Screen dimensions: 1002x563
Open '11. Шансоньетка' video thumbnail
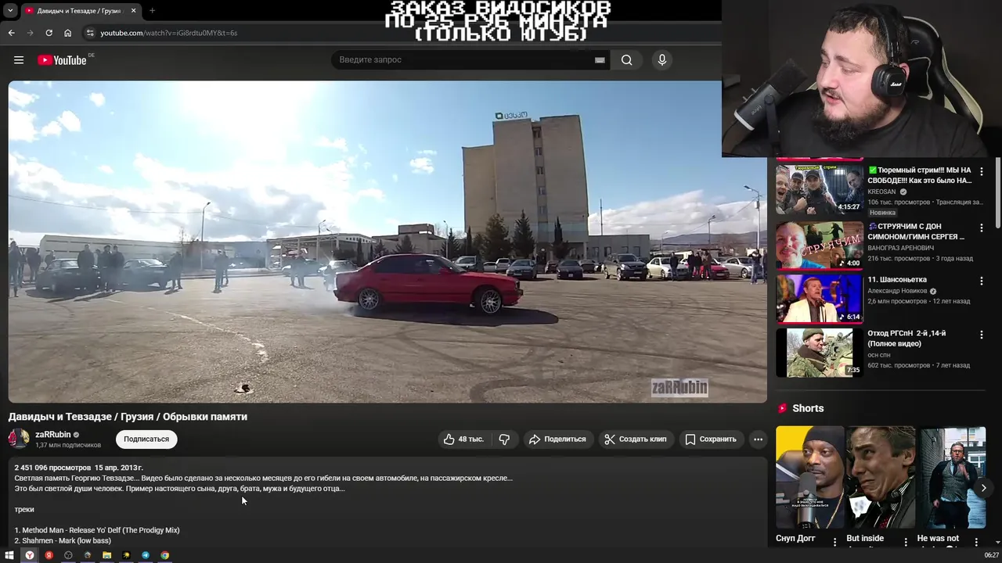click(820, 298)
